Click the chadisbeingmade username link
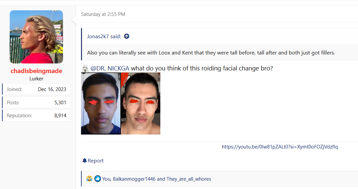Screen dimensions: 358x189 [x=36, y=71]
